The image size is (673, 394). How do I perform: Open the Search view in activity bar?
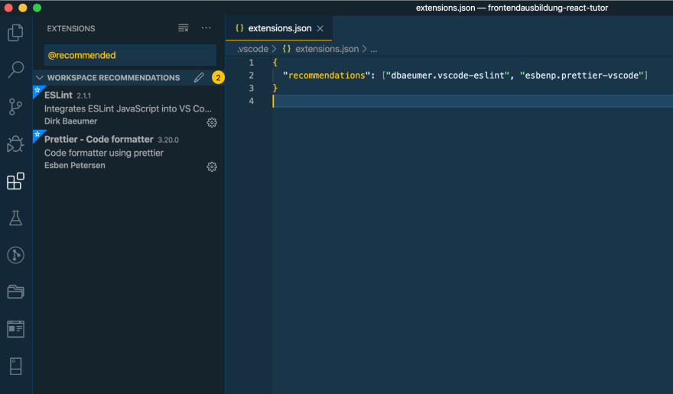tap(15, 69)
